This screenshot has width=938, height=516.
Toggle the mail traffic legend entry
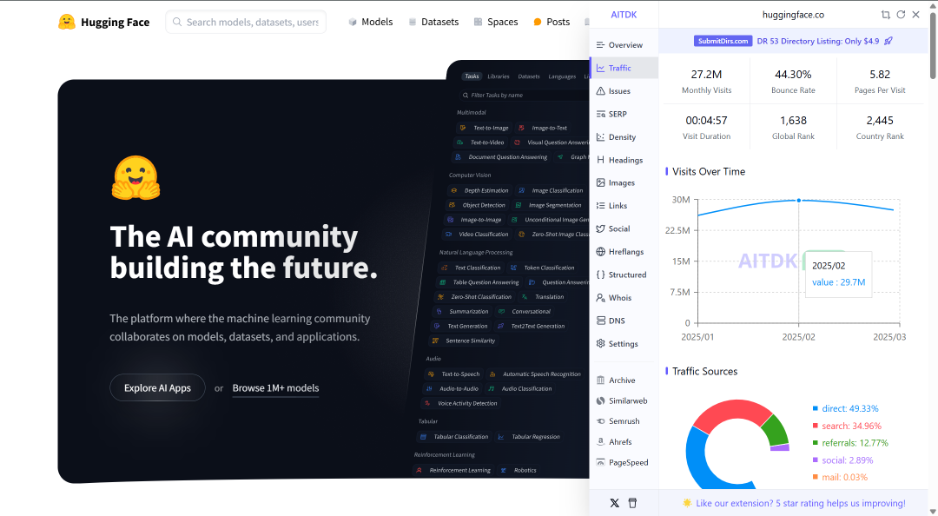point(840,477)
